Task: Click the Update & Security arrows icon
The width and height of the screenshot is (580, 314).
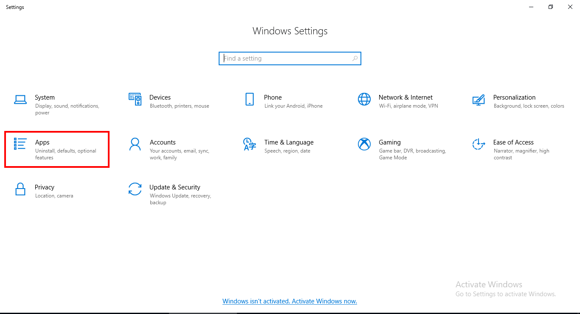Action: click(135, 189)
